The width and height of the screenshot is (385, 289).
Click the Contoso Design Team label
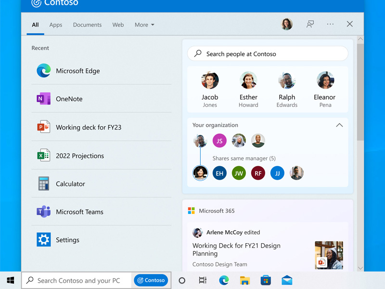pyautogui.click(x=220, y=264)
